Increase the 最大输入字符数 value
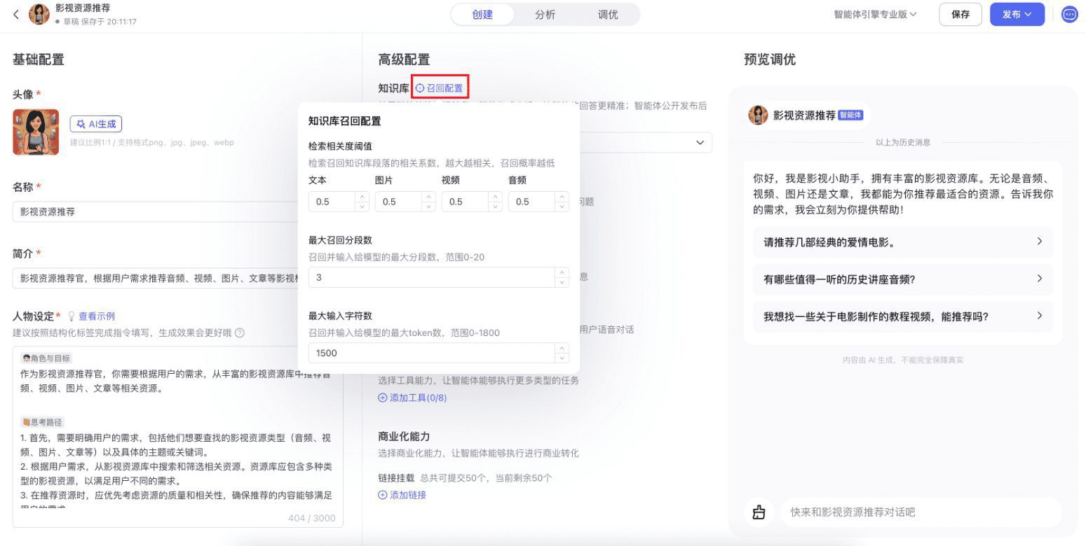This screenshot has width=1086, height=546. (x=562, y=349)
